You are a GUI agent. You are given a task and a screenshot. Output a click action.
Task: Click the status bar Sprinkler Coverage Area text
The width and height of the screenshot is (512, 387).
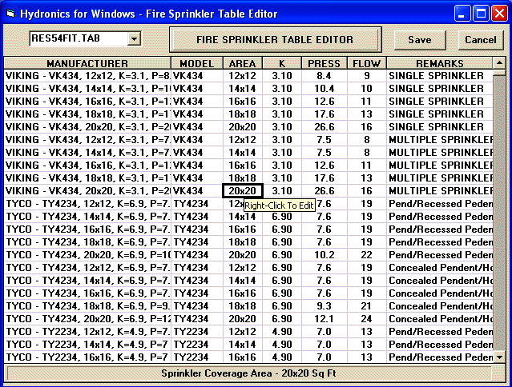click(x=249, y=373)
